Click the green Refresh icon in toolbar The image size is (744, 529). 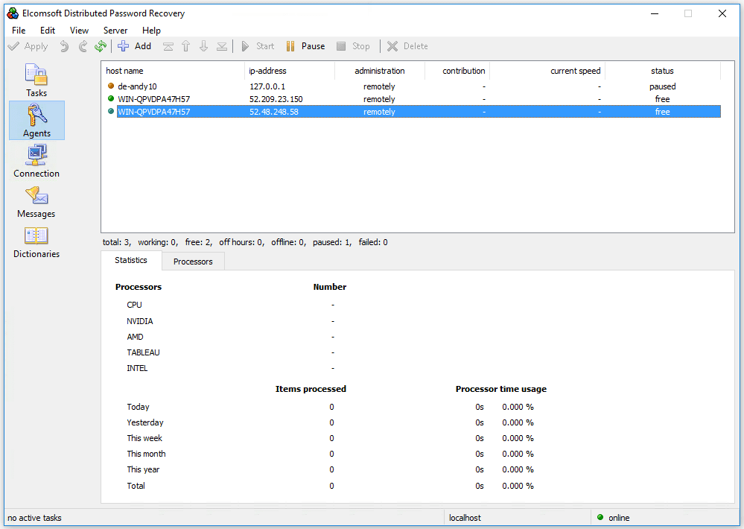(x=101, y=46)
